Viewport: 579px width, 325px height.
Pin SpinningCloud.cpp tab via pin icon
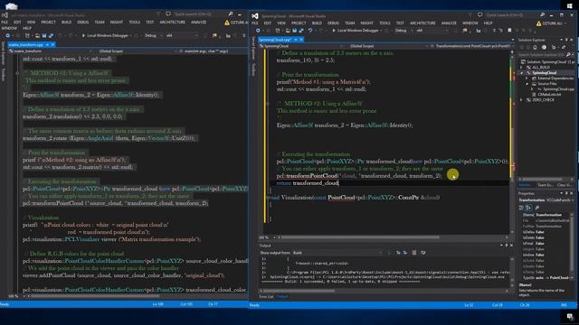(x=296, y=40)
